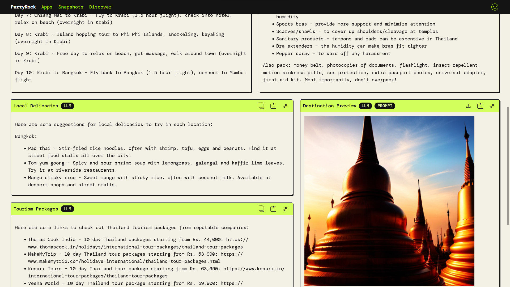Copy the Local Delicacies output text
Screen dimensions: 510x287
(x=261, y=106)
